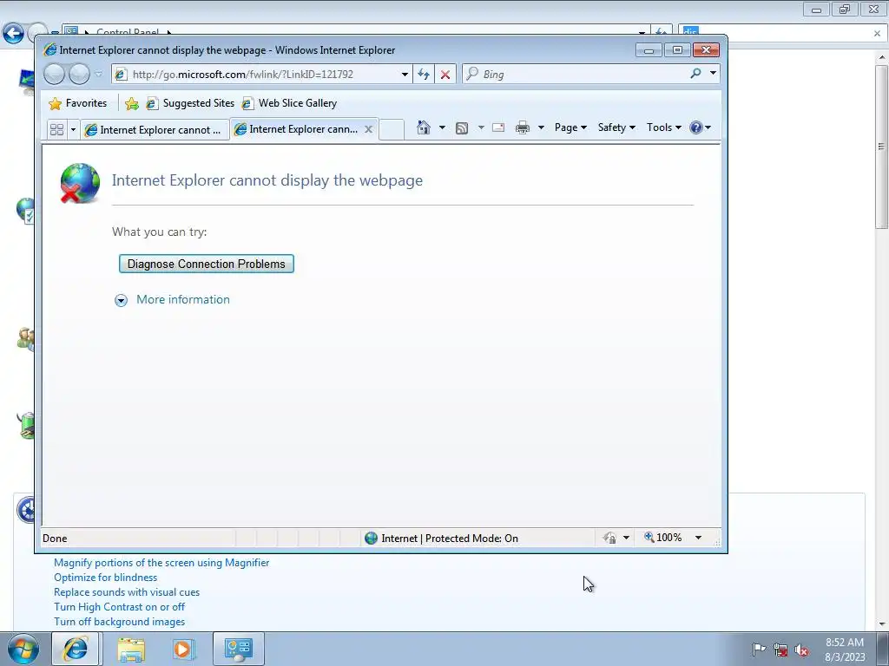Open Quick Tabs grid icon
The width and height of the screenshot is (889, 666).
pyautogui.click(x=56, y=130)
